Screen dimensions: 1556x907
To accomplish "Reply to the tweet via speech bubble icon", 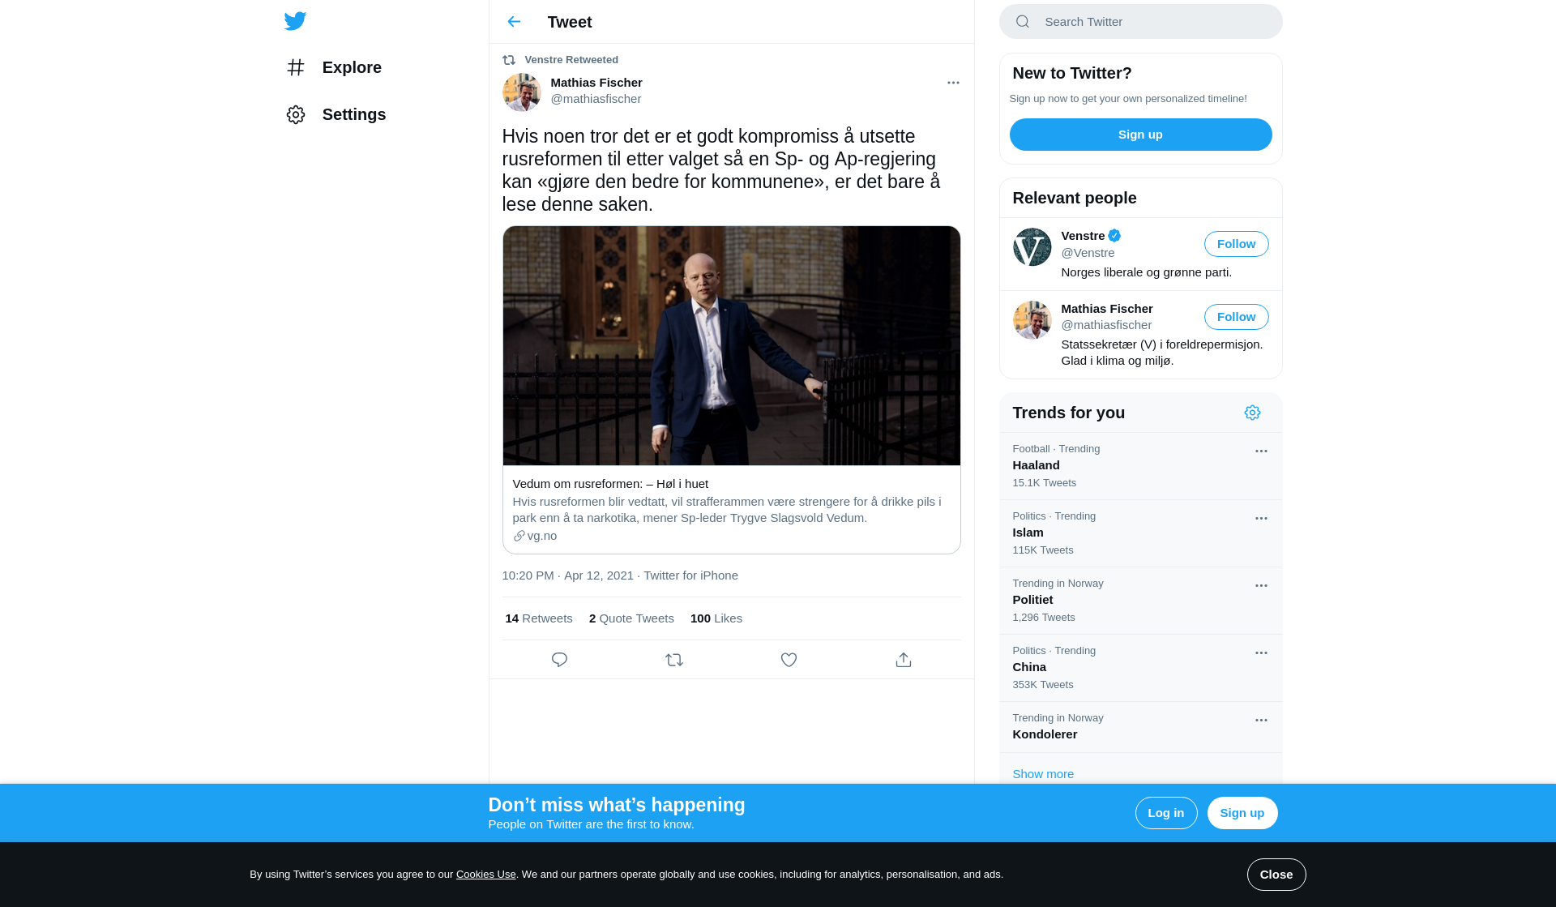I will pyautogui.click(x=559, y=660).
